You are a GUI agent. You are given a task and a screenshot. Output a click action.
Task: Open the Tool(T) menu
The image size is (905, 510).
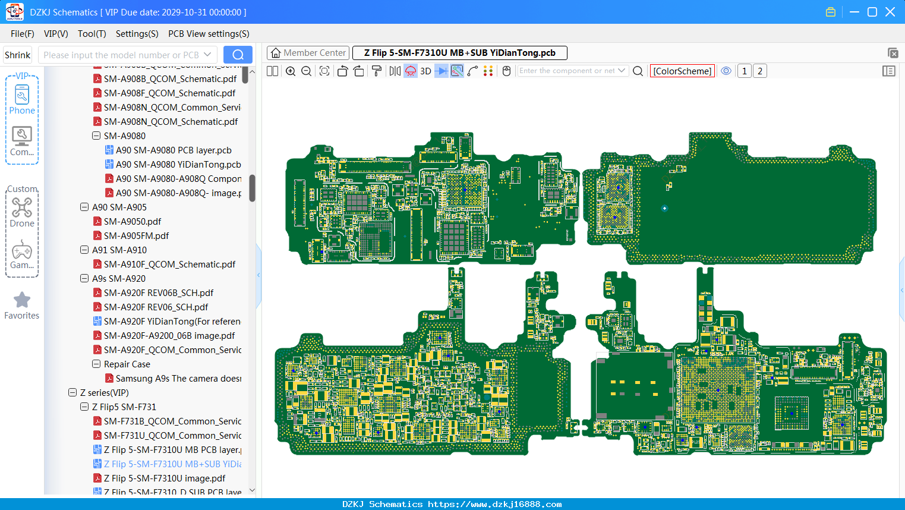pyautogui.click(x=92, y=34)
